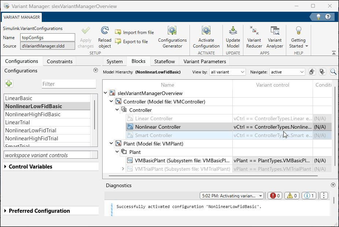Click the Reload object icon
339x227 pixels.
tap(105, 30)
